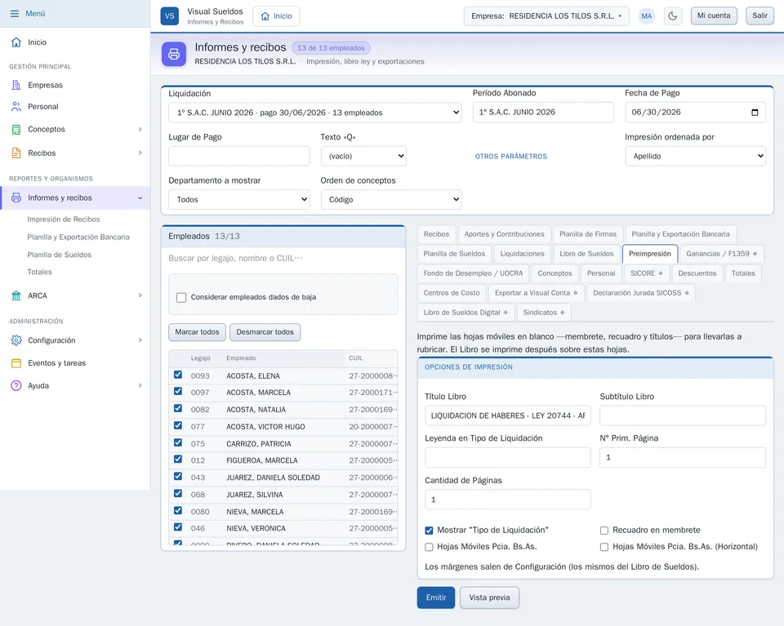Open Impresión ordenada por dropdown
This screenshot has width=784, height=626.
click(x=695, y=156)
